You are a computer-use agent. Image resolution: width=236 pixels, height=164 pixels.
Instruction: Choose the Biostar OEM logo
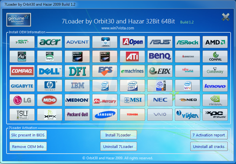point(187,56)
